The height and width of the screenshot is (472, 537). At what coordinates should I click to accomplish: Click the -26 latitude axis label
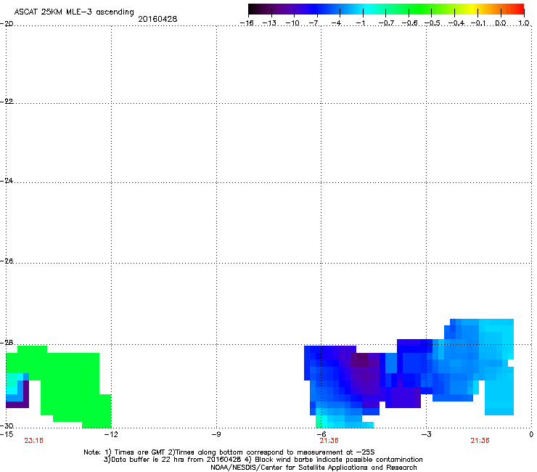[7, 261]
